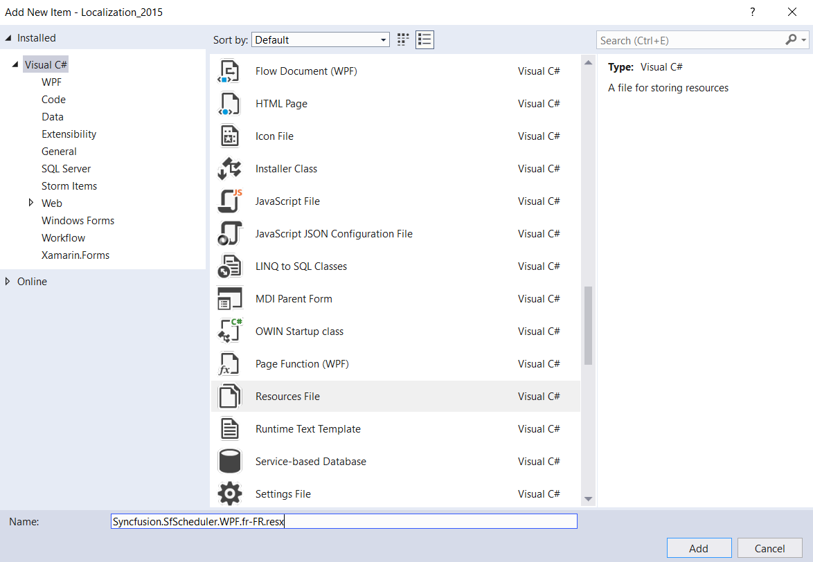813x562 pixels.
Task: Open the Sort by Default combo box
Action: pyautogui.click(x=321, y=40)
